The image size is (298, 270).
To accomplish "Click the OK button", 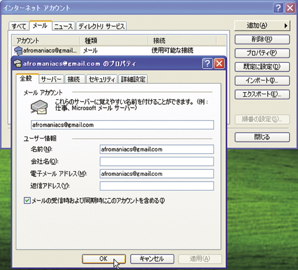I will [x=104, y=259].
